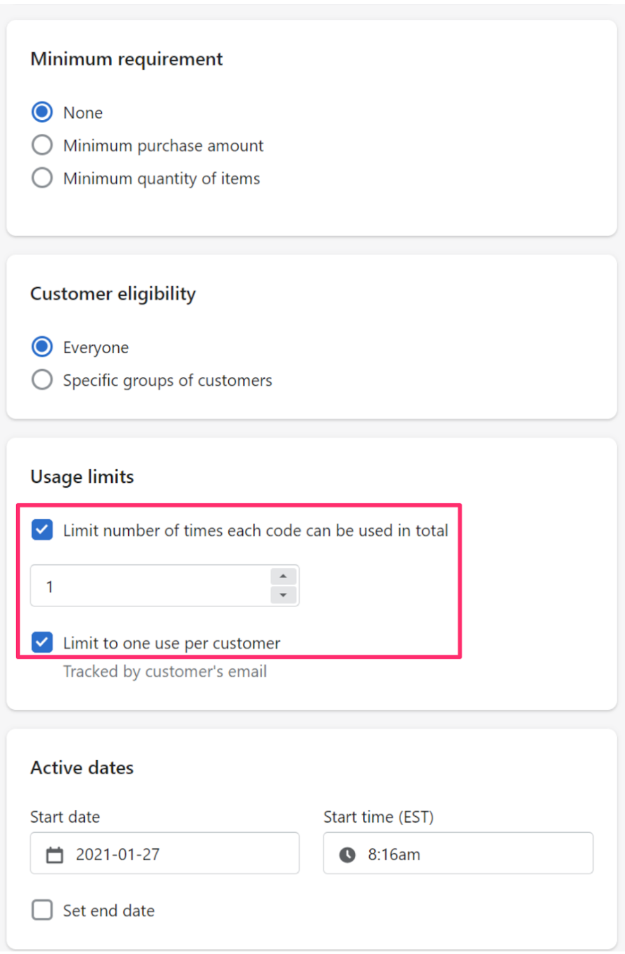Select None minimum requirement radio
The height and width of the screenshot is (954, 625).
(42, 112)
